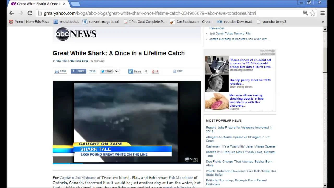Screen dimensions: 334x188
Task: Open the Chrome hamburger menu
Action: point(323,13)
